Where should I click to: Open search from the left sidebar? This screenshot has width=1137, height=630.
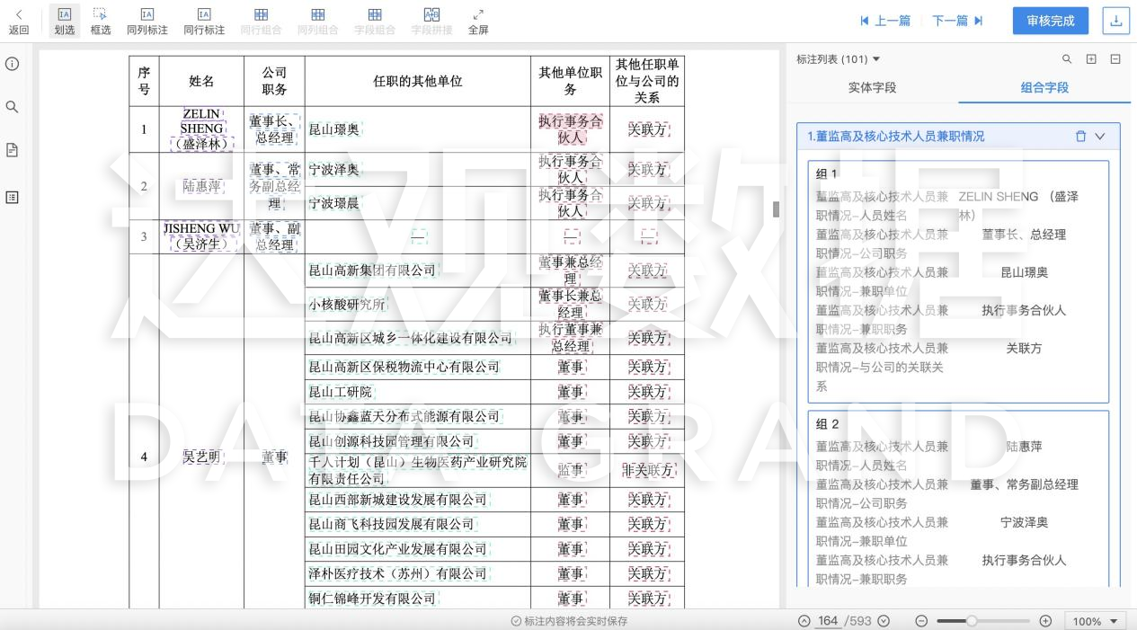[13, 107]
